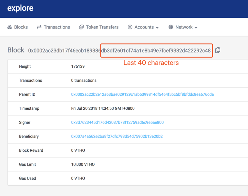The height and width of the screenshot is (196, 248).
Task: Click the explore logo
Action: click(20, 8)
